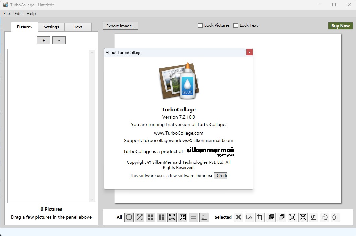Click the send to back icon
Screen dimensions: 356x236
282,217
